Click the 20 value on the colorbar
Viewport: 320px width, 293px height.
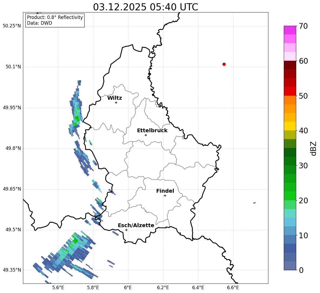click(303, 201)
